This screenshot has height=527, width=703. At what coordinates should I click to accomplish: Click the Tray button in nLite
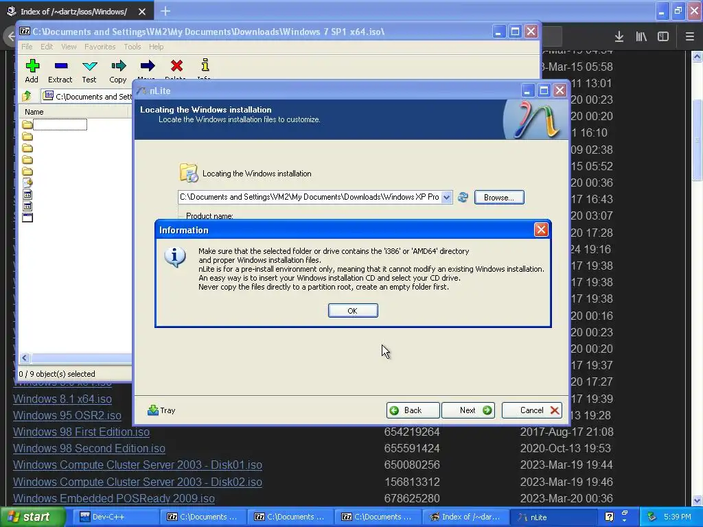coord(161,410)
